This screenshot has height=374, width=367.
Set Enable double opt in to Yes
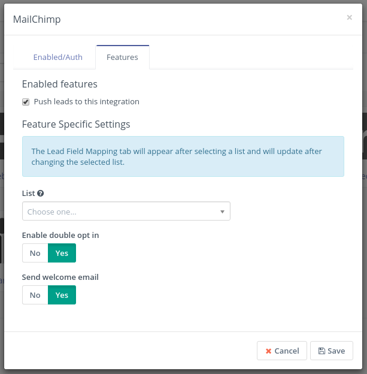(62, 253)
